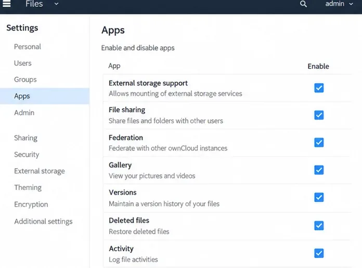The width and height of the screenshot is (362, 268).
Task: Click the App column header
Action: point(114,66)
